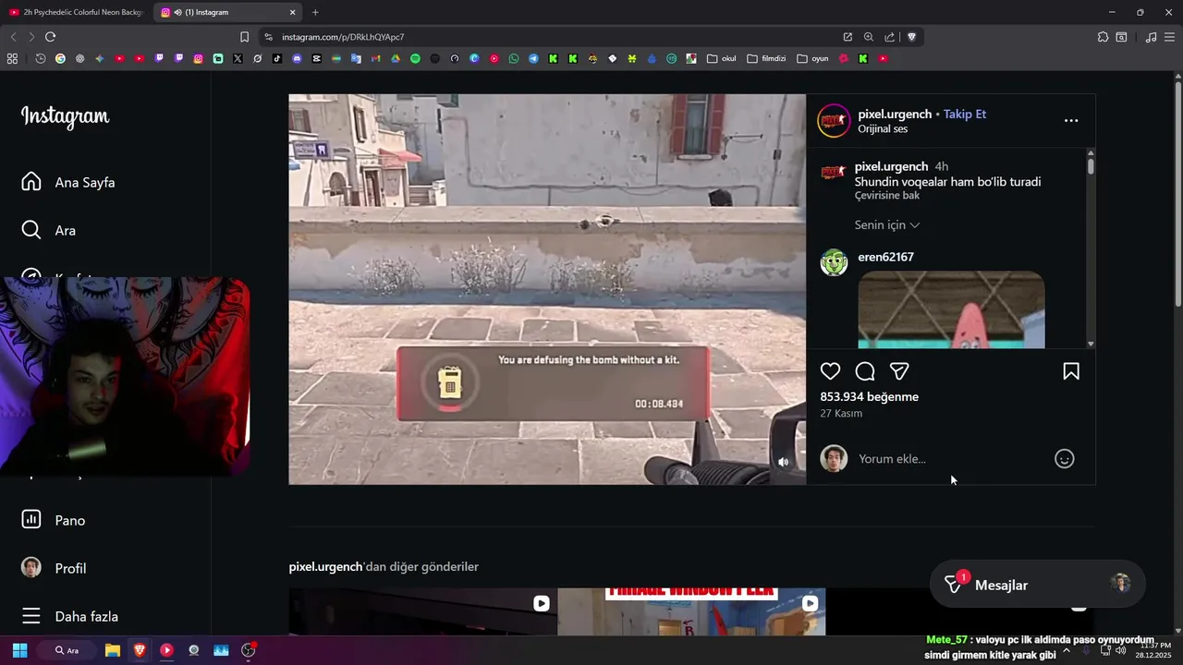The width and height of the screenshot is (1183, 665).
Task: Expand the okul bookmarks folder
Action: coord(722,58)
